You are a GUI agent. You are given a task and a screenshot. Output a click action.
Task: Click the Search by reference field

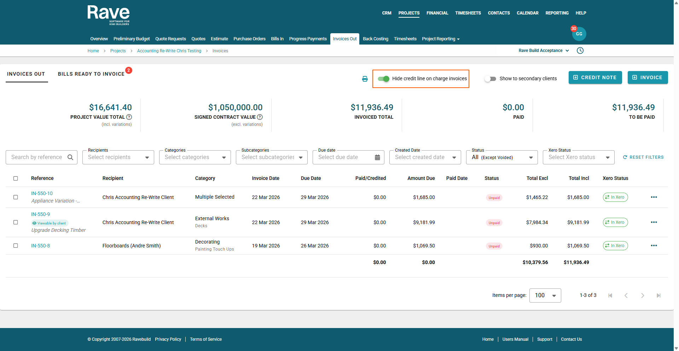click(x=37, y=157)
